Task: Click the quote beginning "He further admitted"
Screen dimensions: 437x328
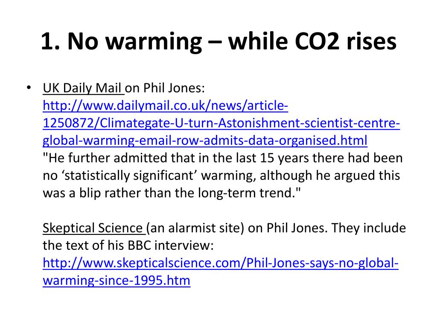Action: coord(223,176)
